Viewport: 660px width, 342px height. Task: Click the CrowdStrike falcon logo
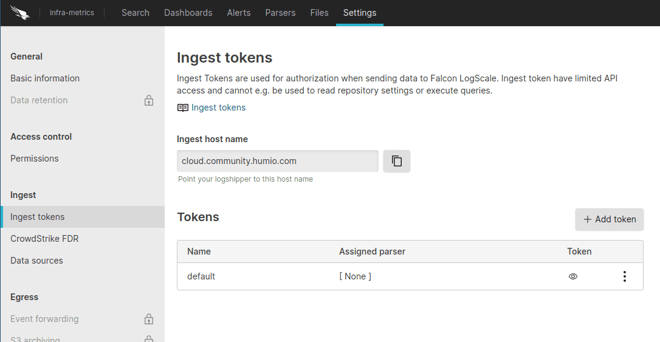point(20,13)
